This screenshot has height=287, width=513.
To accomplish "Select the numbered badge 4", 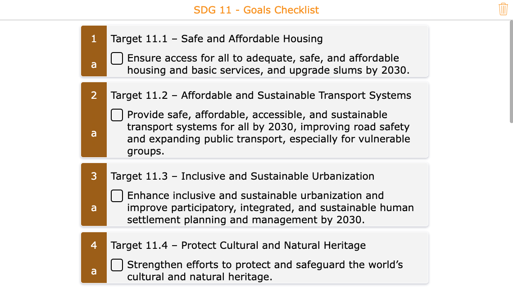I will 94,245.
